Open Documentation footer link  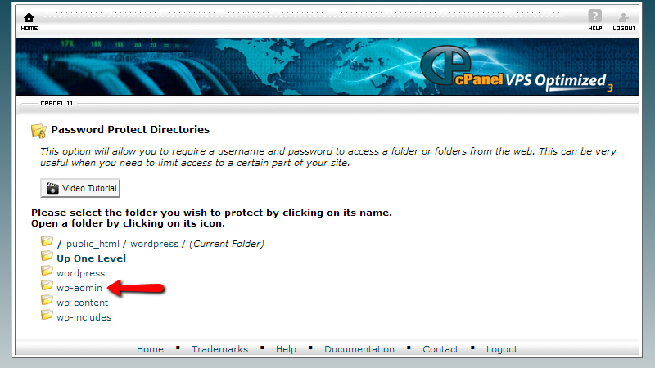359,349
